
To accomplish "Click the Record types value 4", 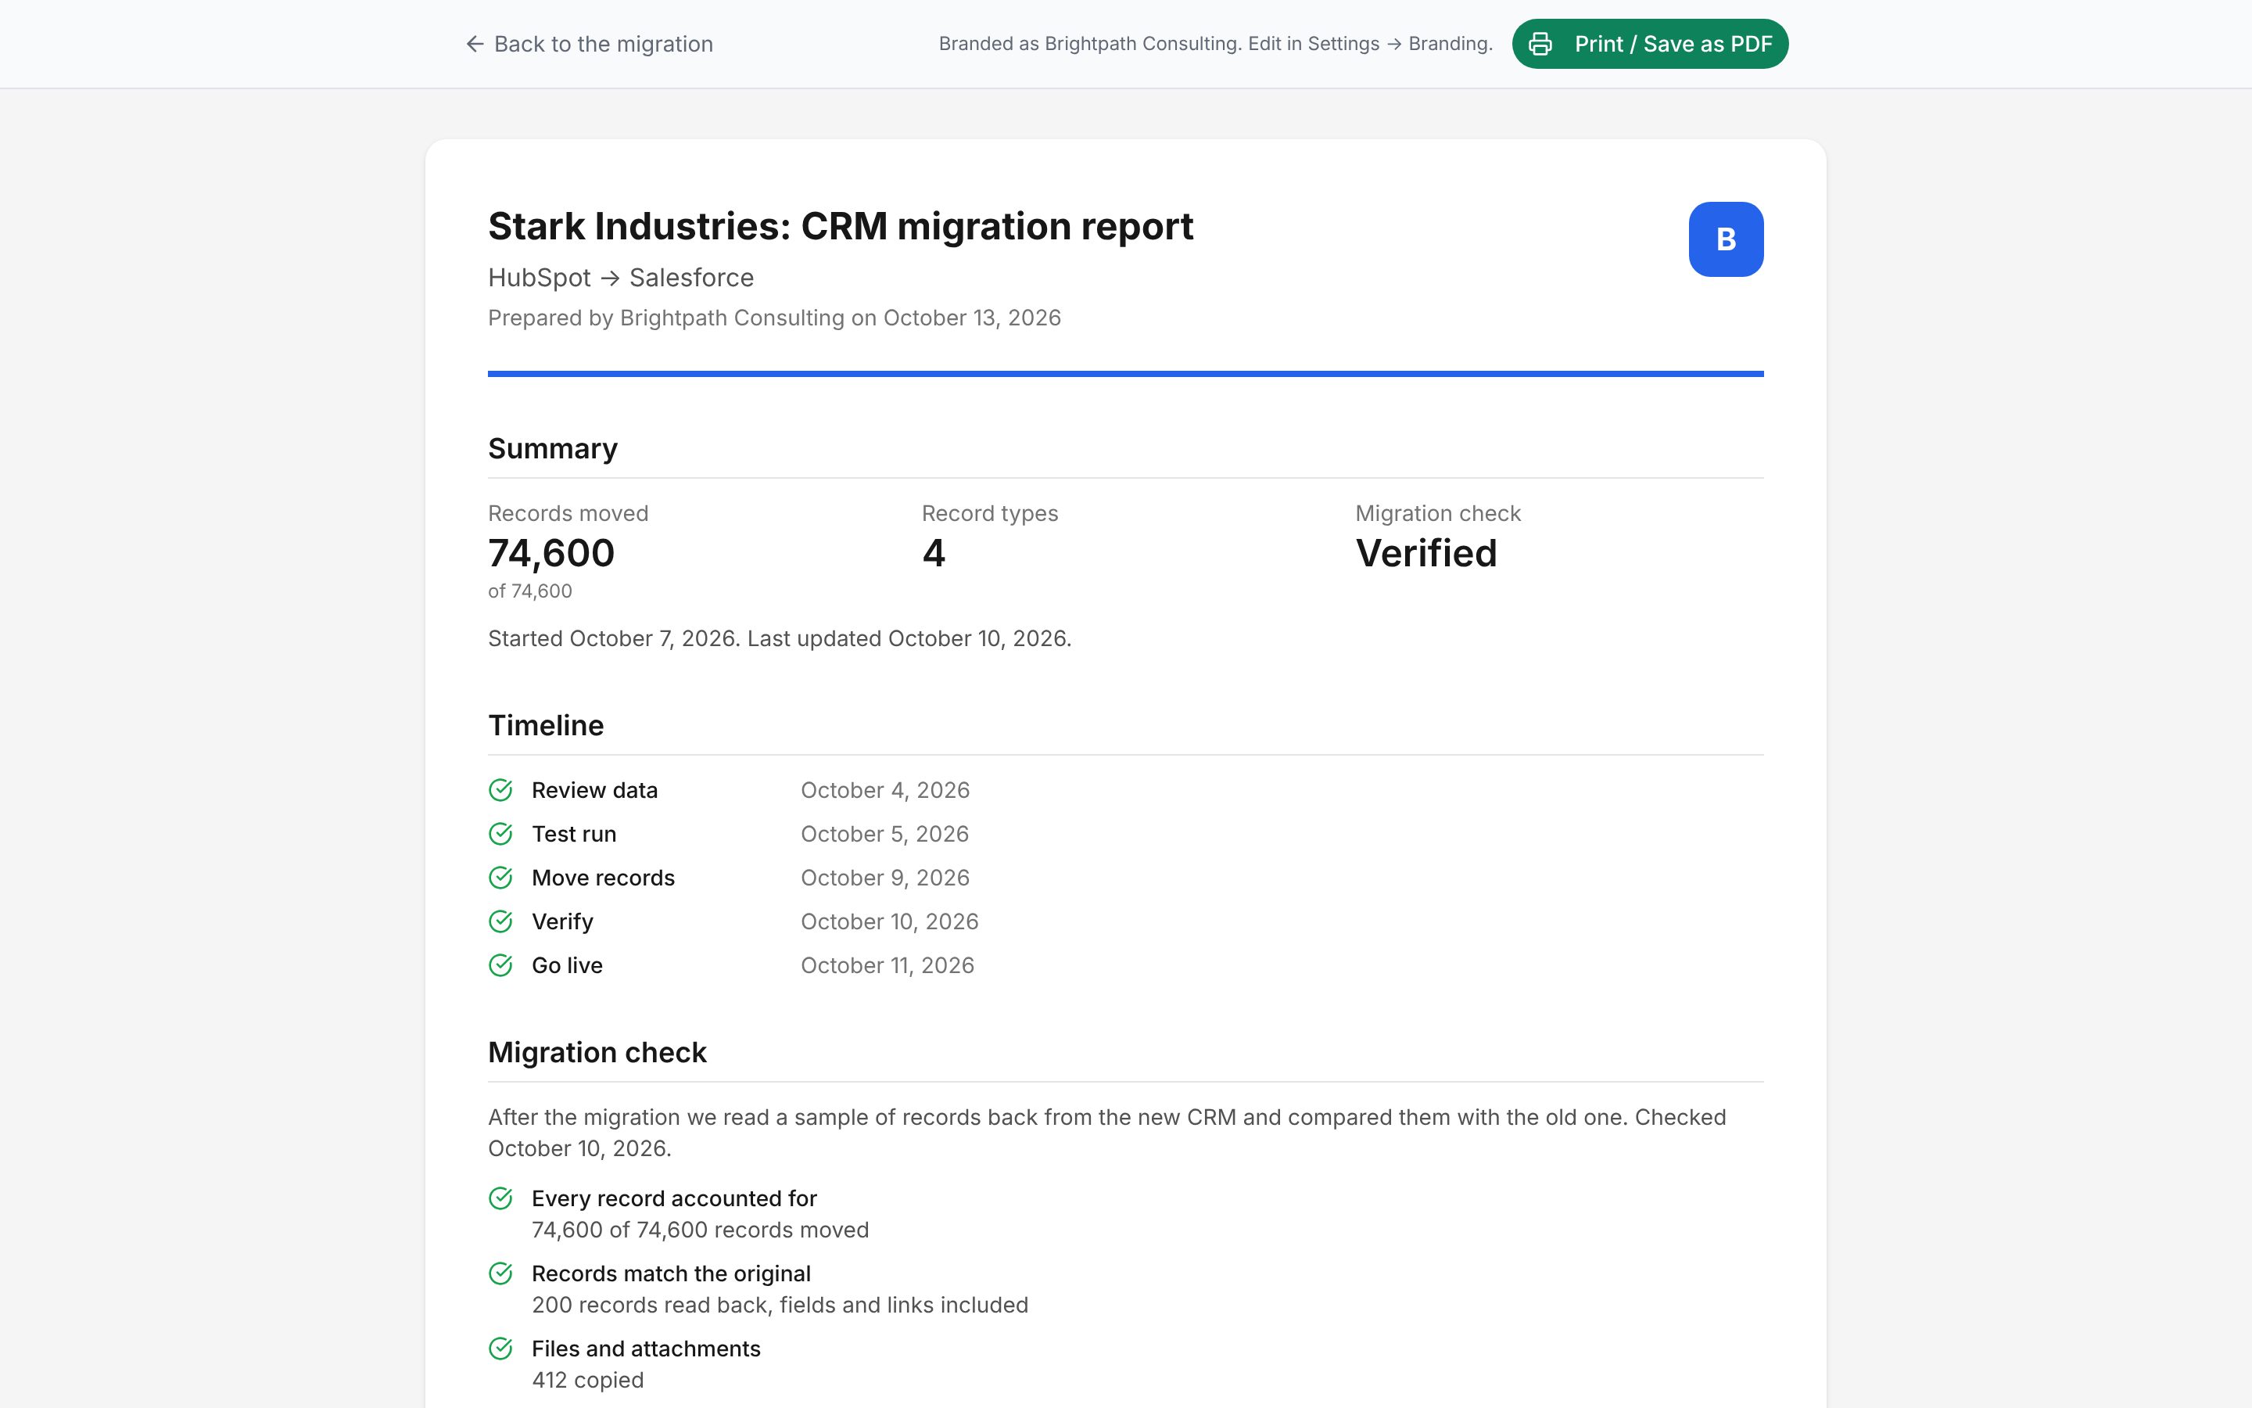I will (x=934, y=553).
